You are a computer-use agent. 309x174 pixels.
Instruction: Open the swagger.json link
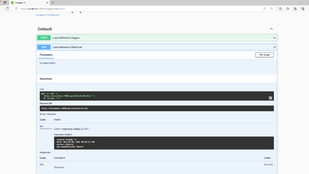point(48,15)
